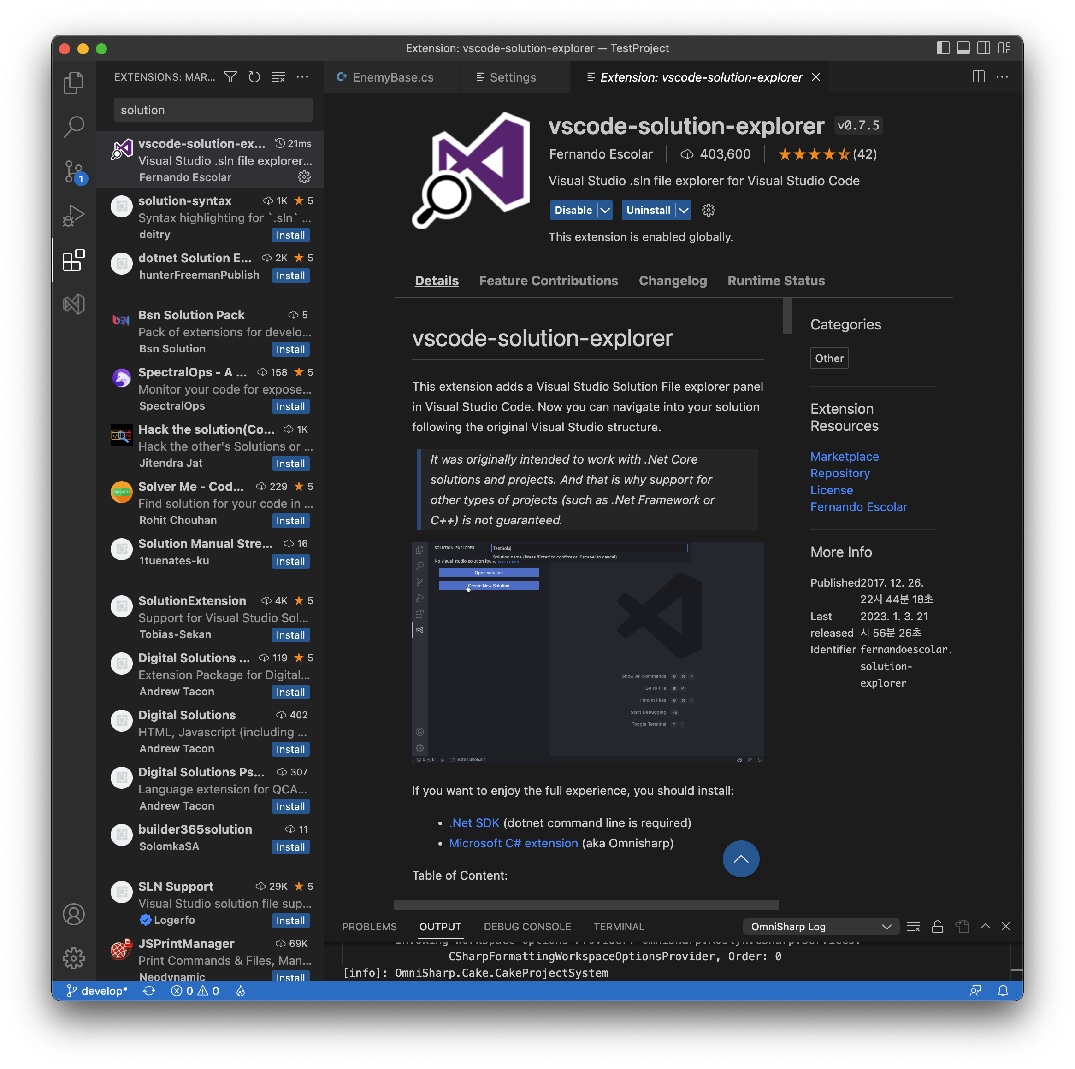Click the filter extensions funnel icon

tap(230, 77)
